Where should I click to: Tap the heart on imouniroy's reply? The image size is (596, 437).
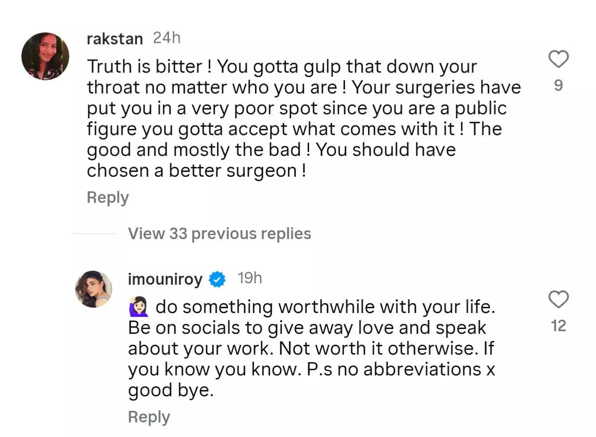tap(558, 300)
